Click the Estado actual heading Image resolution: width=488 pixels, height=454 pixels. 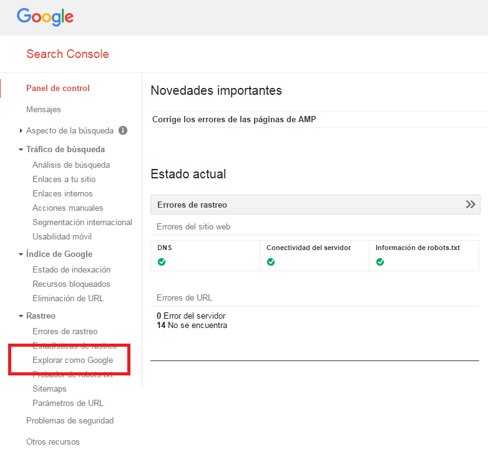188,174
